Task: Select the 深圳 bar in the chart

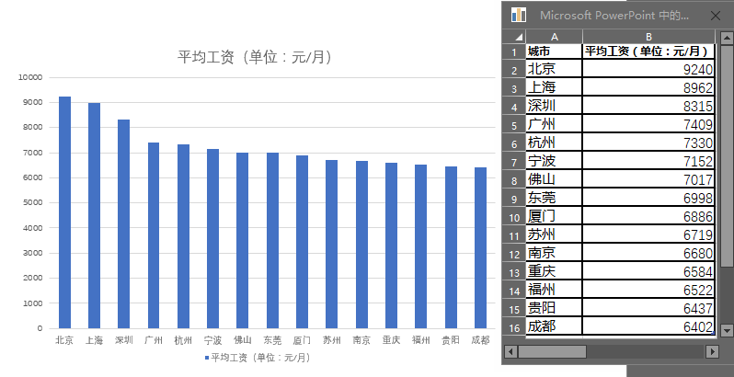Action: click(123, 223)
